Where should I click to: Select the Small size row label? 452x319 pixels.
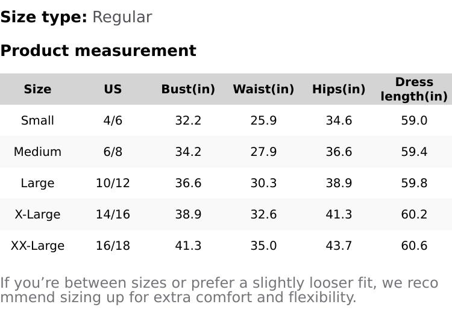[37, 120]
